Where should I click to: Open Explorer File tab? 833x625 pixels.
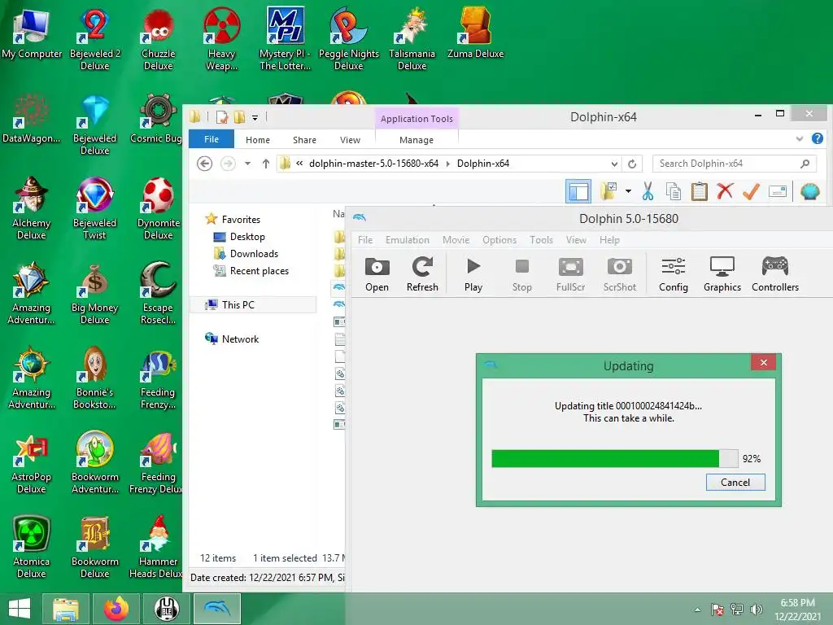pos(212,139)
